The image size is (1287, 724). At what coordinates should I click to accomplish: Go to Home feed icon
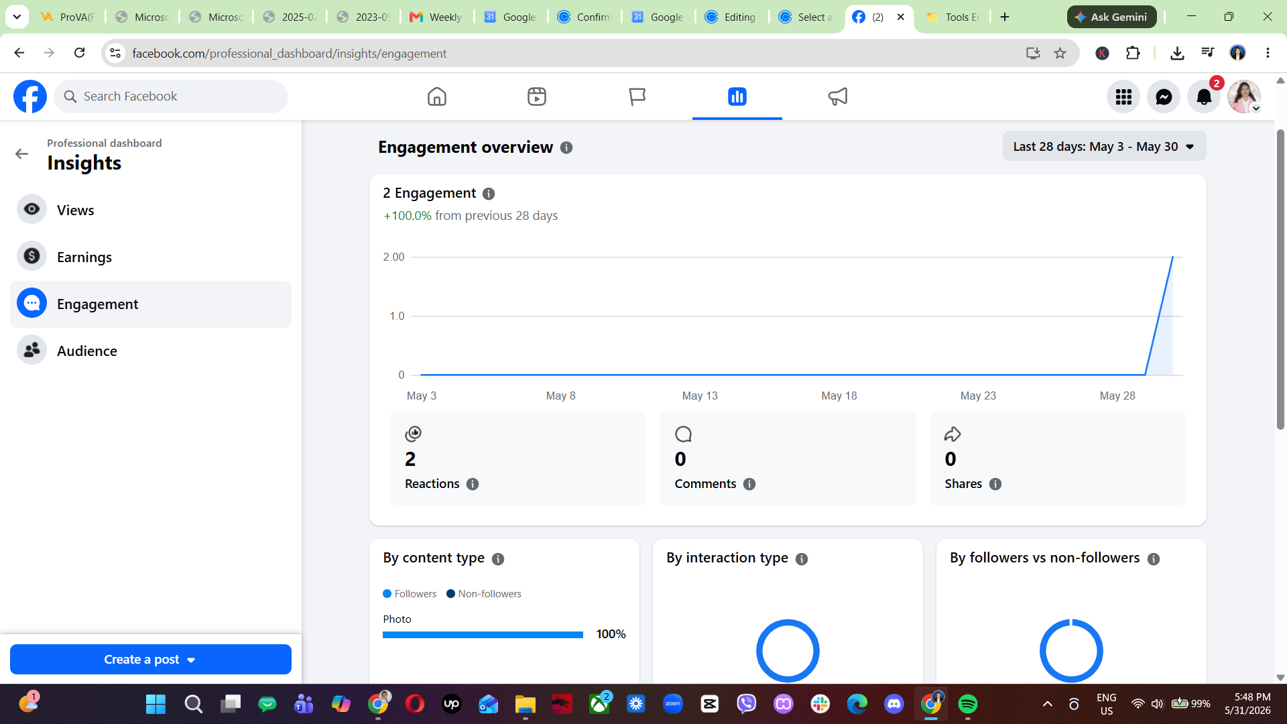click(437, 97)
